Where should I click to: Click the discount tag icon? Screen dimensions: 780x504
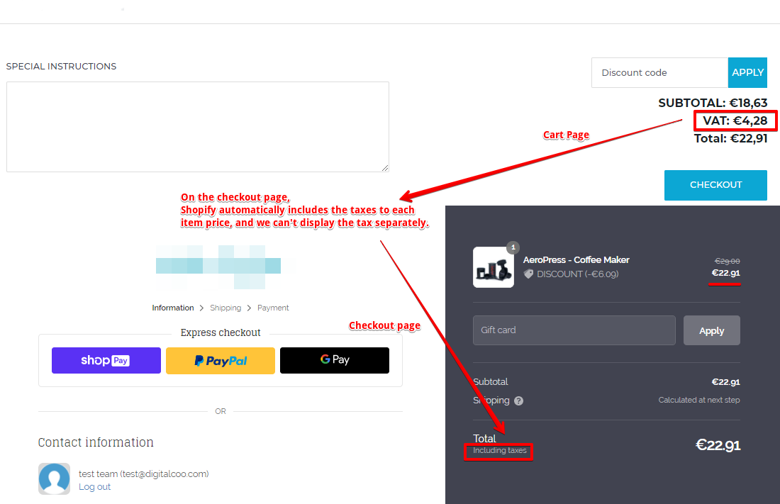pyautogui.click(x=528, y=274)
